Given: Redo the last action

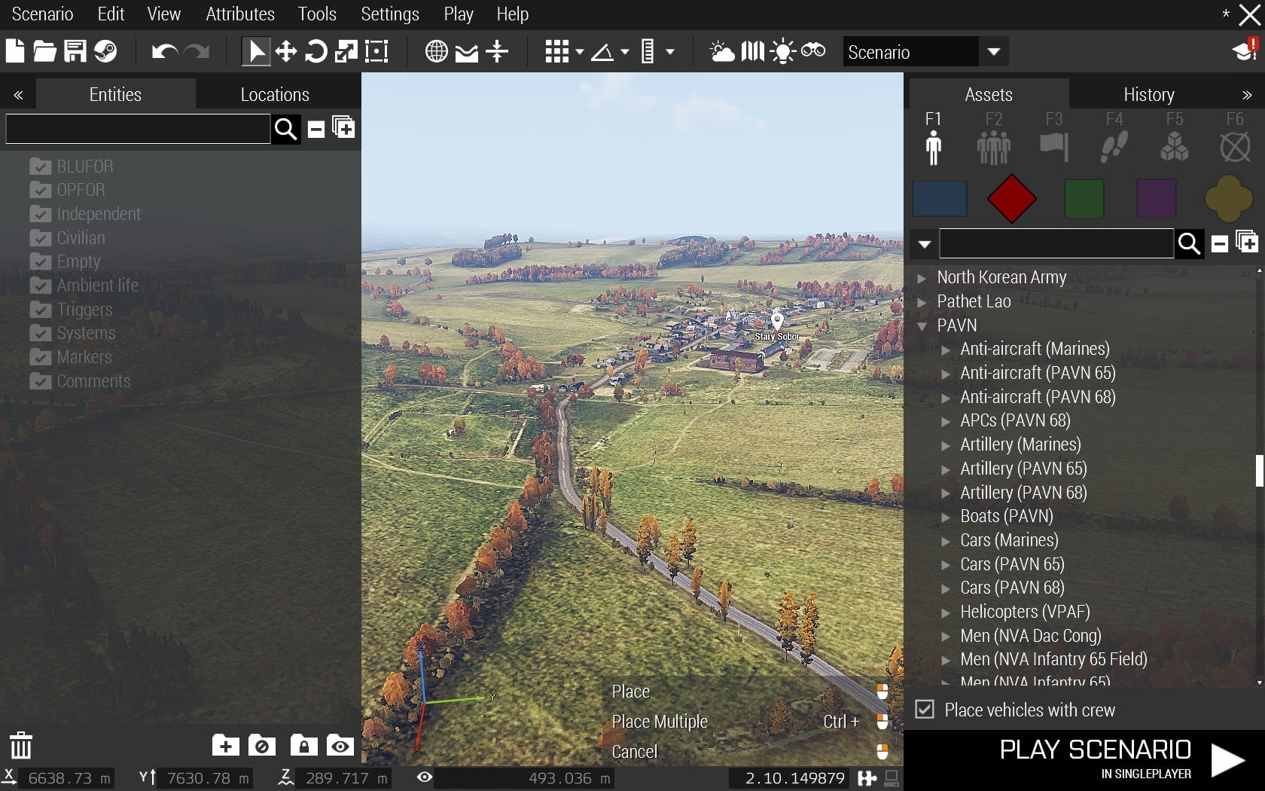Looking at the screenshot, I should (197, 51).
